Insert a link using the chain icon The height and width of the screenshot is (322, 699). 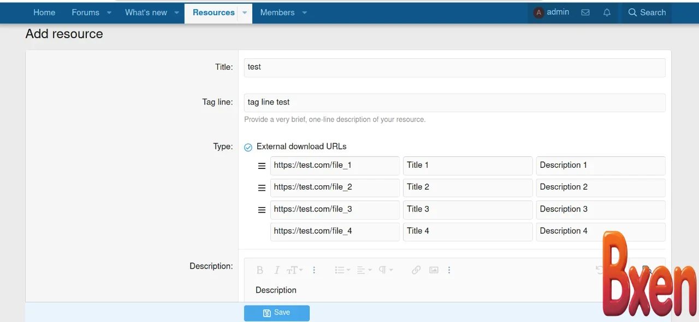[x=416, y=270]
